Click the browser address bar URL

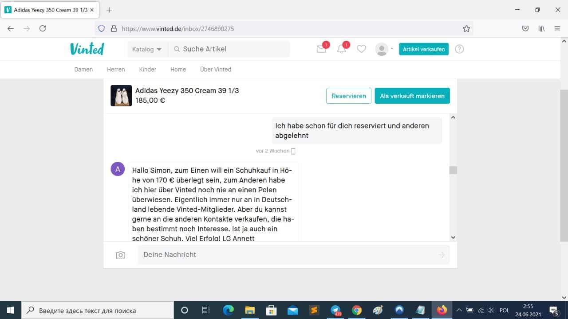178,29
